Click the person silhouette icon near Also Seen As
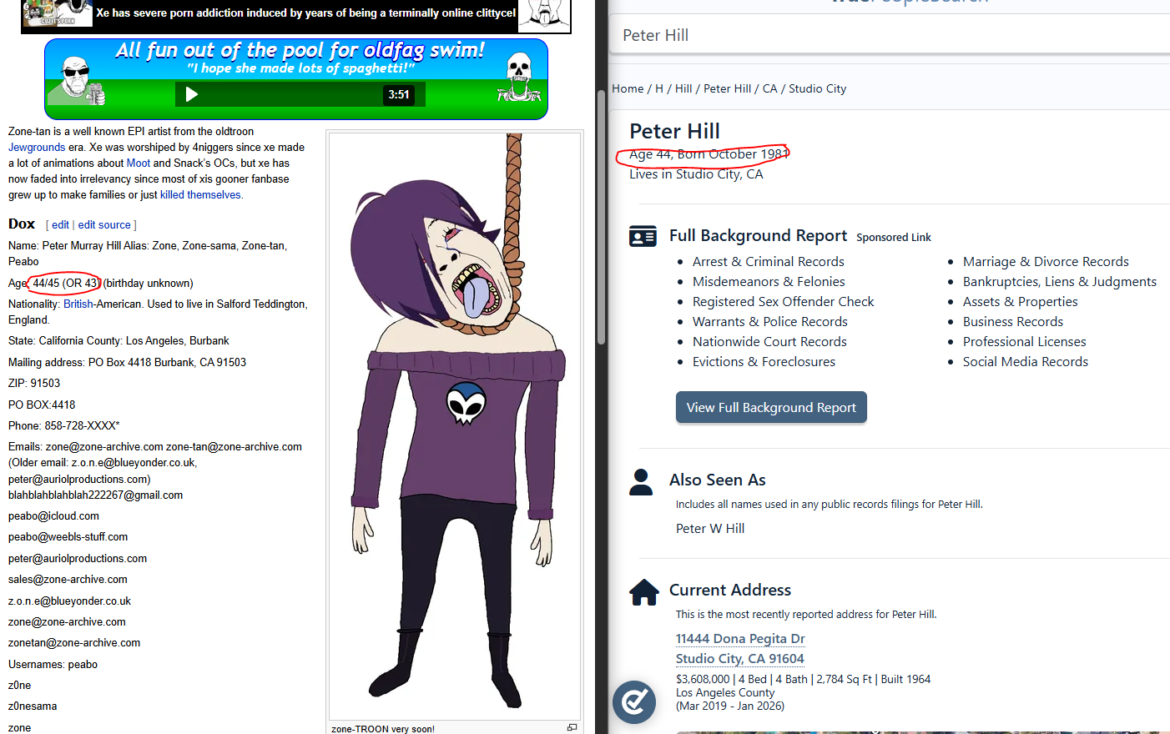 [641, 481]
